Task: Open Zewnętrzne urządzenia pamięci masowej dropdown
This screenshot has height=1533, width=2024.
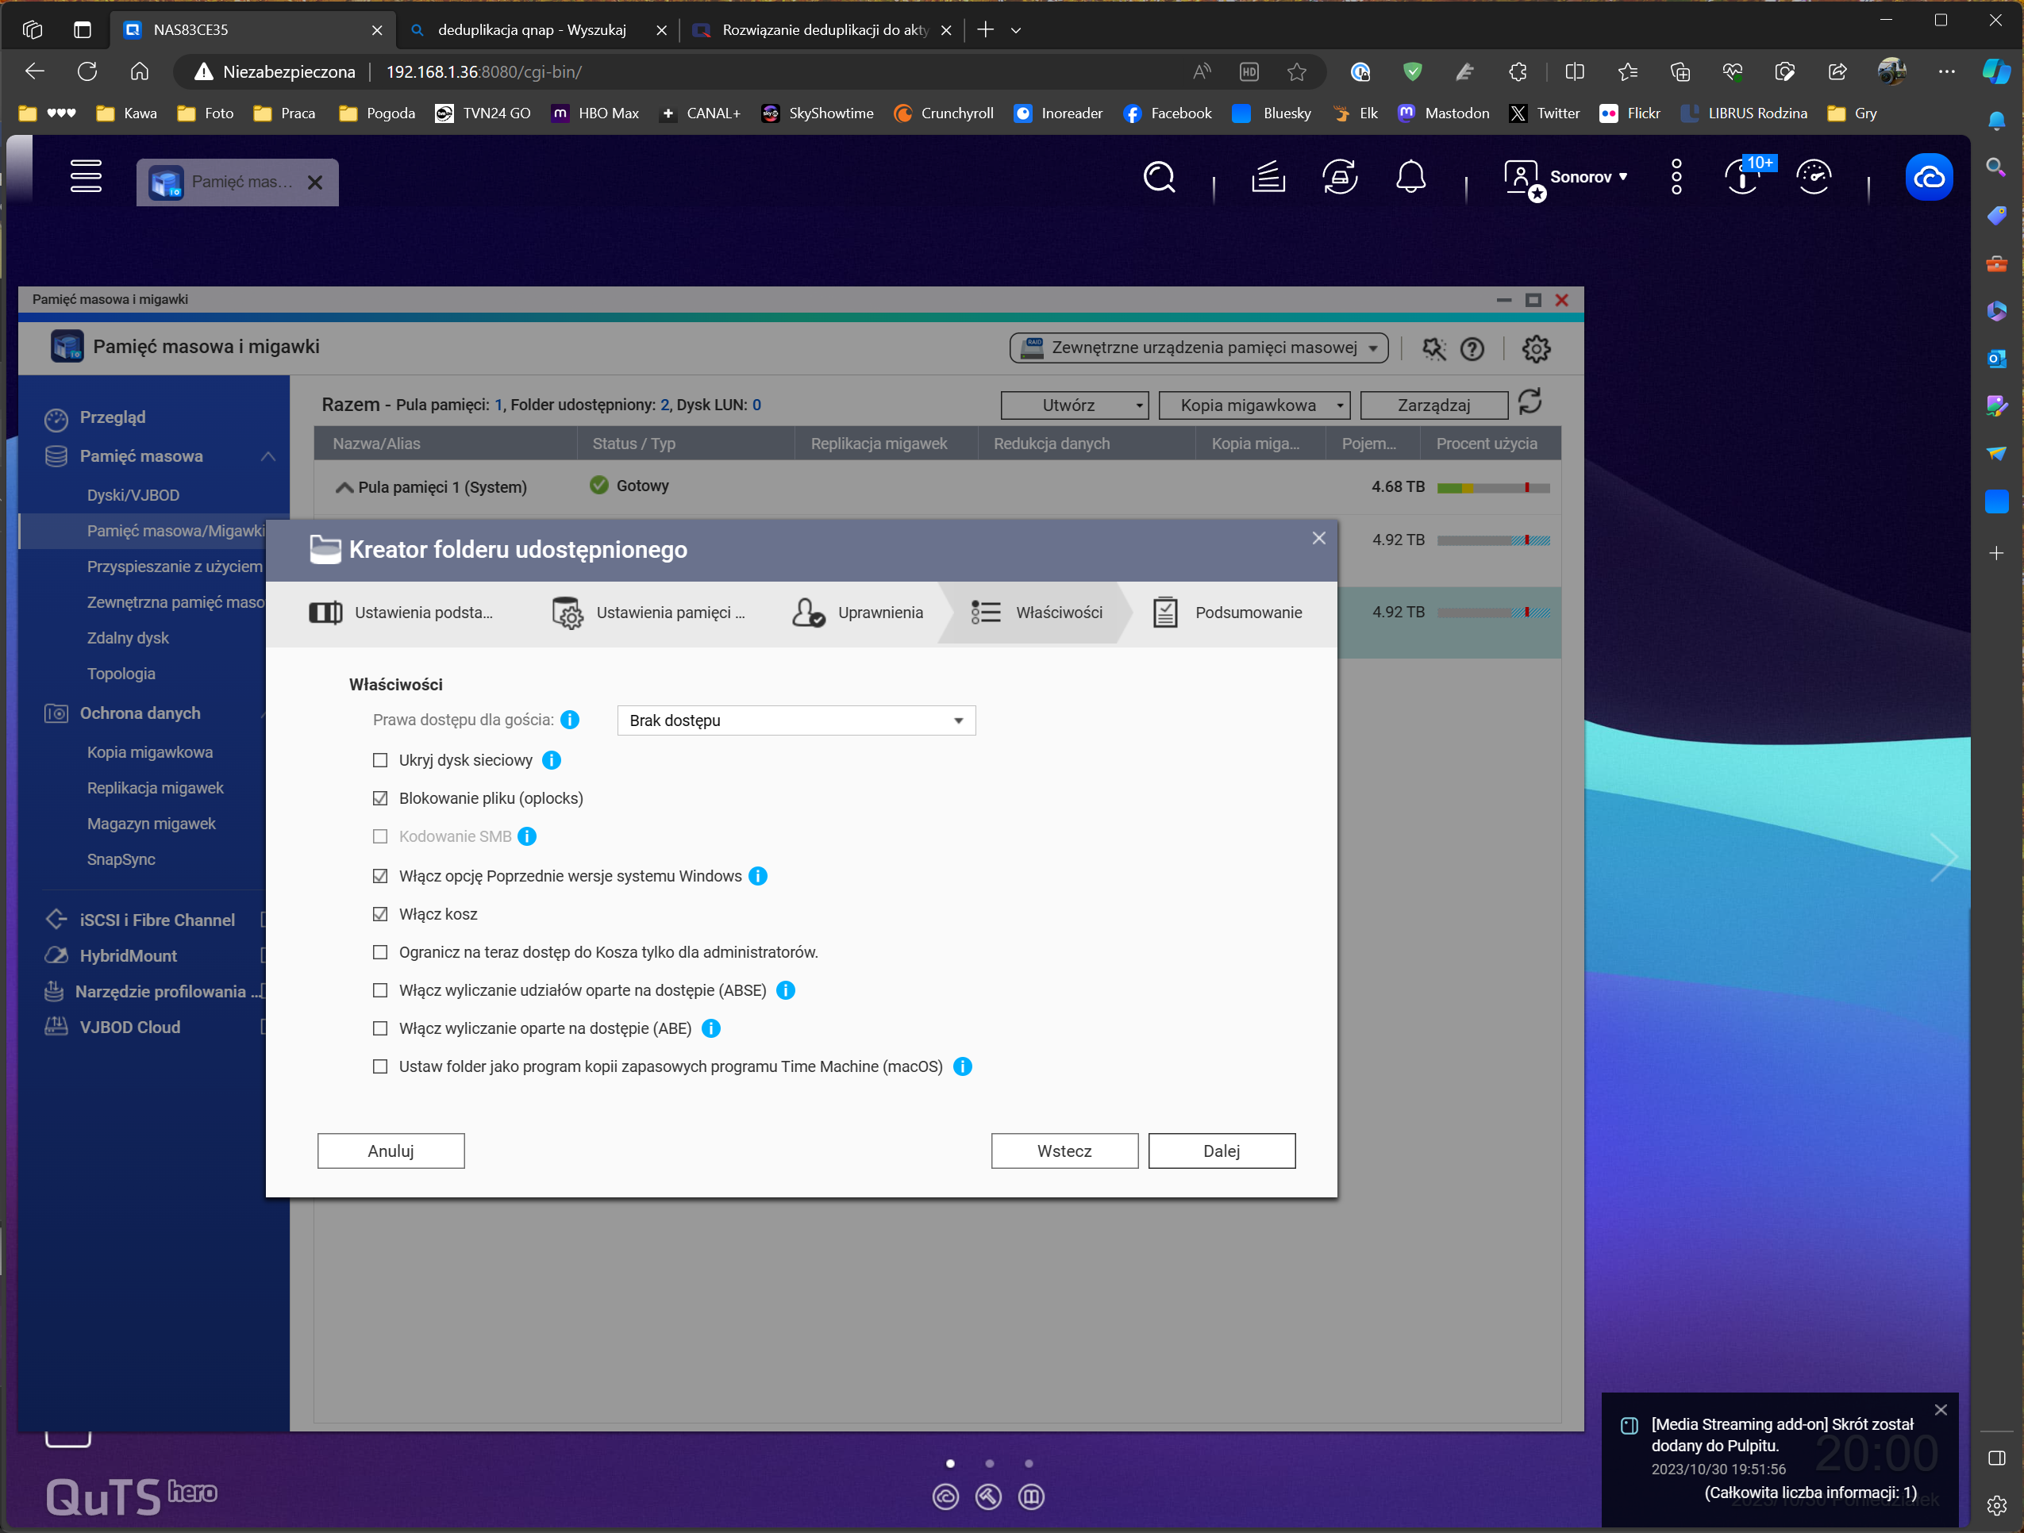Action: click(x=1199, y=348)
